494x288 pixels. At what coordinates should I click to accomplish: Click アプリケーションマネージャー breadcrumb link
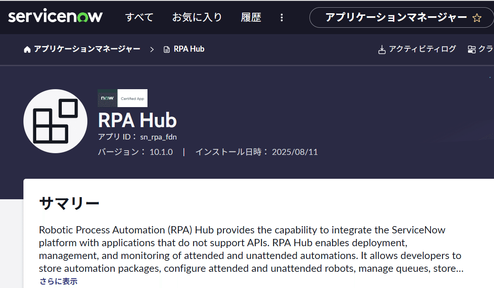coord(87,49)
